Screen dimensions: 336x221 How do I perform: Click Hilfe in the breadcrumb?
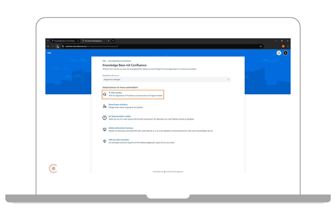coord(104,61)
